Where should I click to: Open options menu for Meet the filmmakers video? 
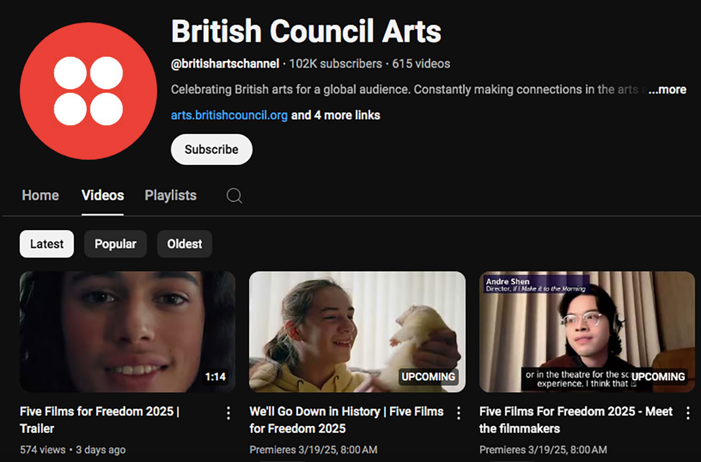click(688, 413)
